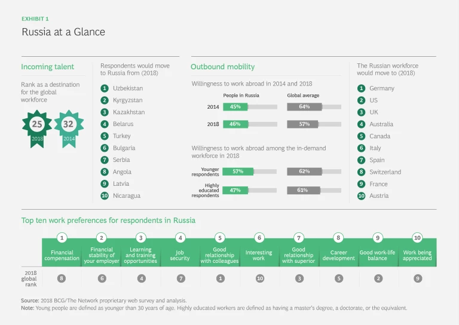This screenshot has width=459, height=325.
Task: Click the number 1 circle beside Uzbekistan
Action: click(x=105, y=88)
